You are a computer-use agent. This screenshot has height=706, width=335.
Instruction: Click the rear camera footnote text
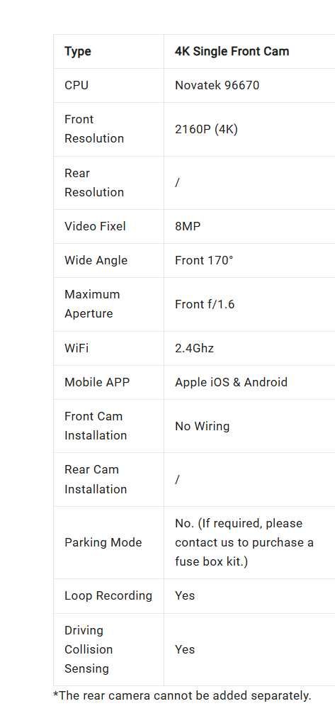pos(182,695)
